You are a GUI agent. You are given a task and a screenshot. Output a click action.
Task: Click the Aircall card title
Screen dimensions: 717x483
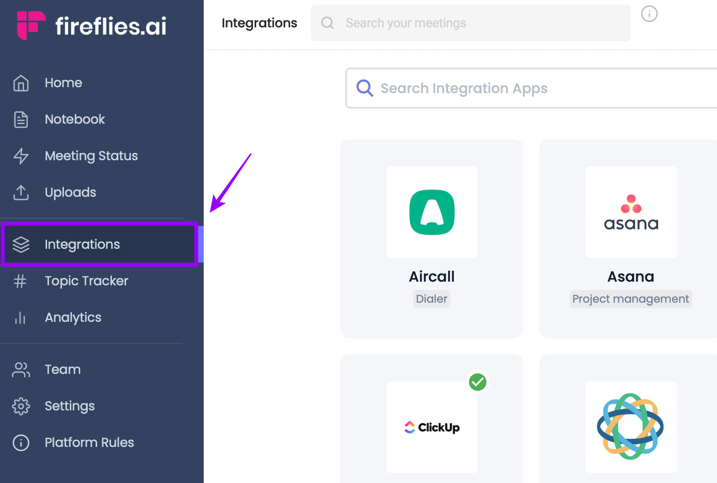tap(432, 277)
